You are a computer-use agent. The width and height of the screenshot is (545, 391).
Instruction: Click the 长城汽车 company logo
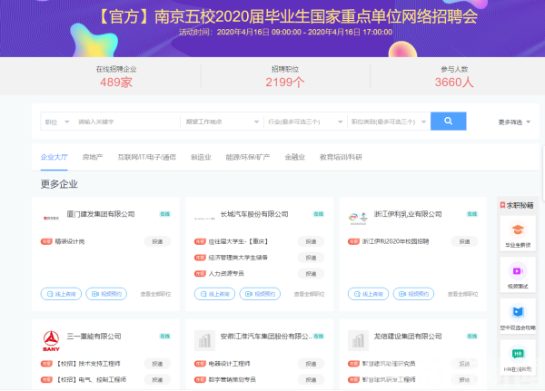point(204,219)
